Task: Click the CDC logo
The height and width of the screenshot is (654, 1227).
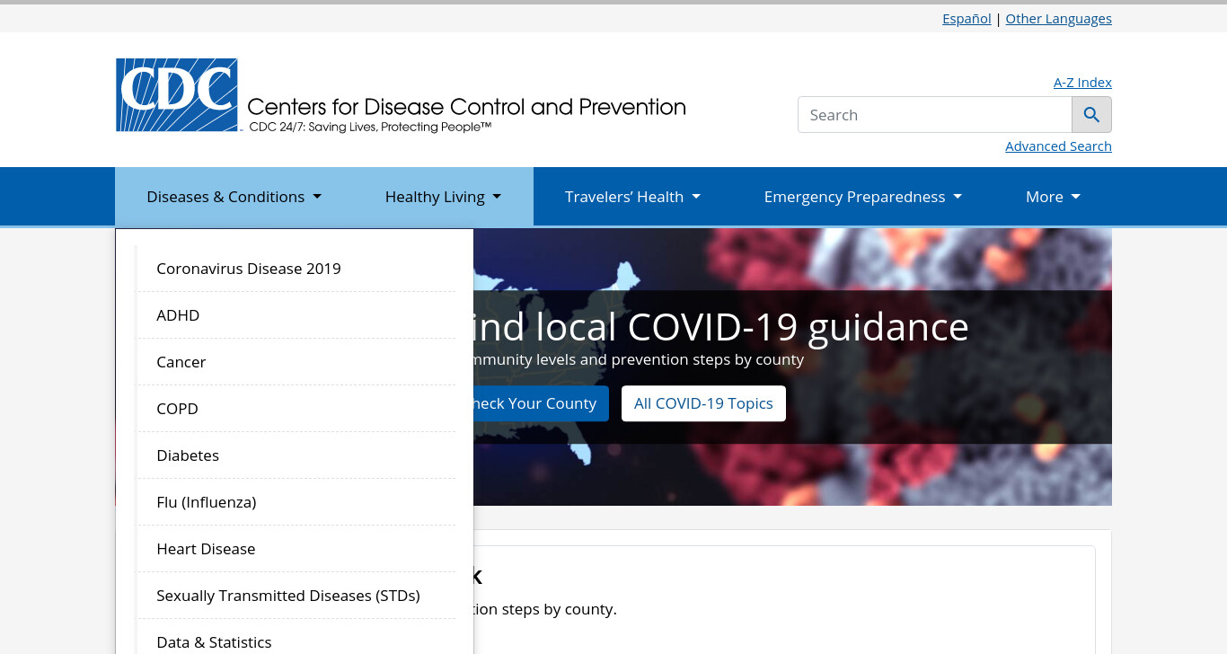Action: point(177,95)
